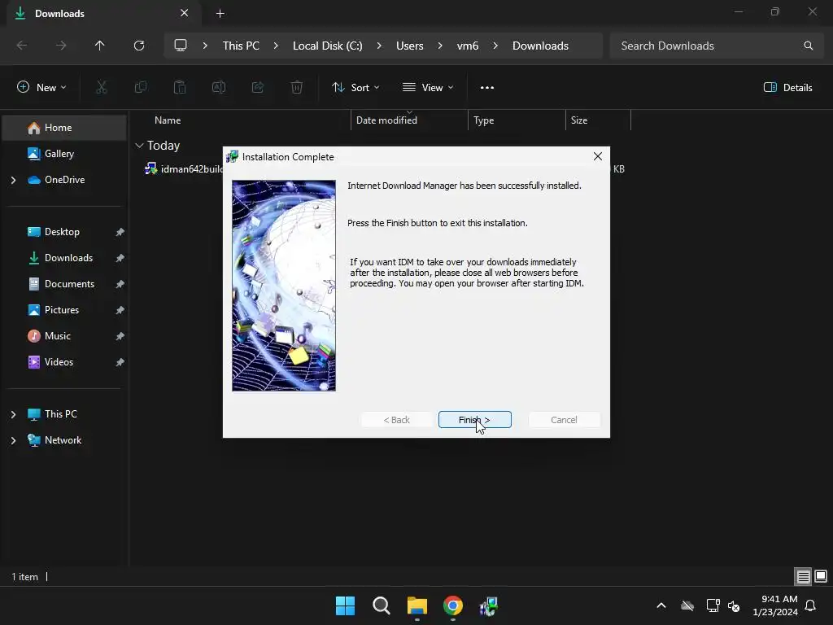
Task: Open Google Chrome from taskbar
Action: (x=452, y=605)
